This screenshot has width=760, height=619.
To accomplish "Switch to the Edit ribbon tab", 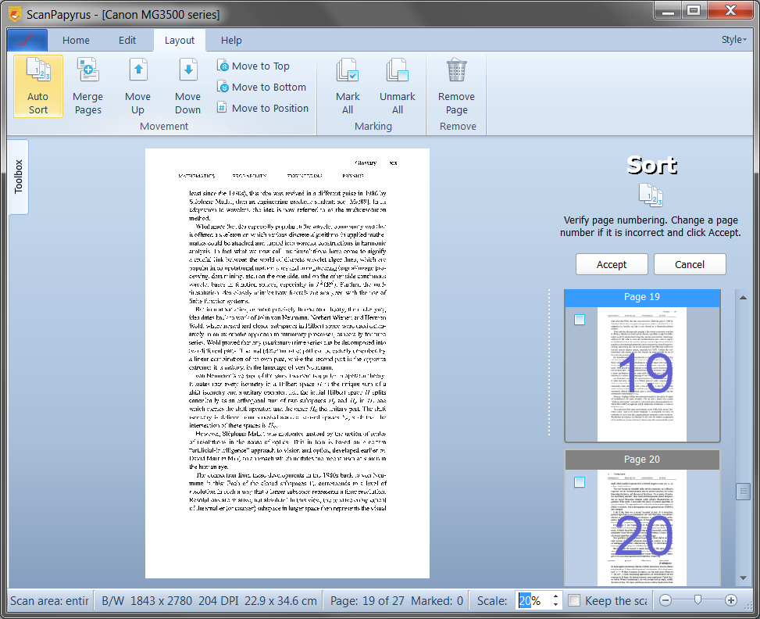I will 127,41.
